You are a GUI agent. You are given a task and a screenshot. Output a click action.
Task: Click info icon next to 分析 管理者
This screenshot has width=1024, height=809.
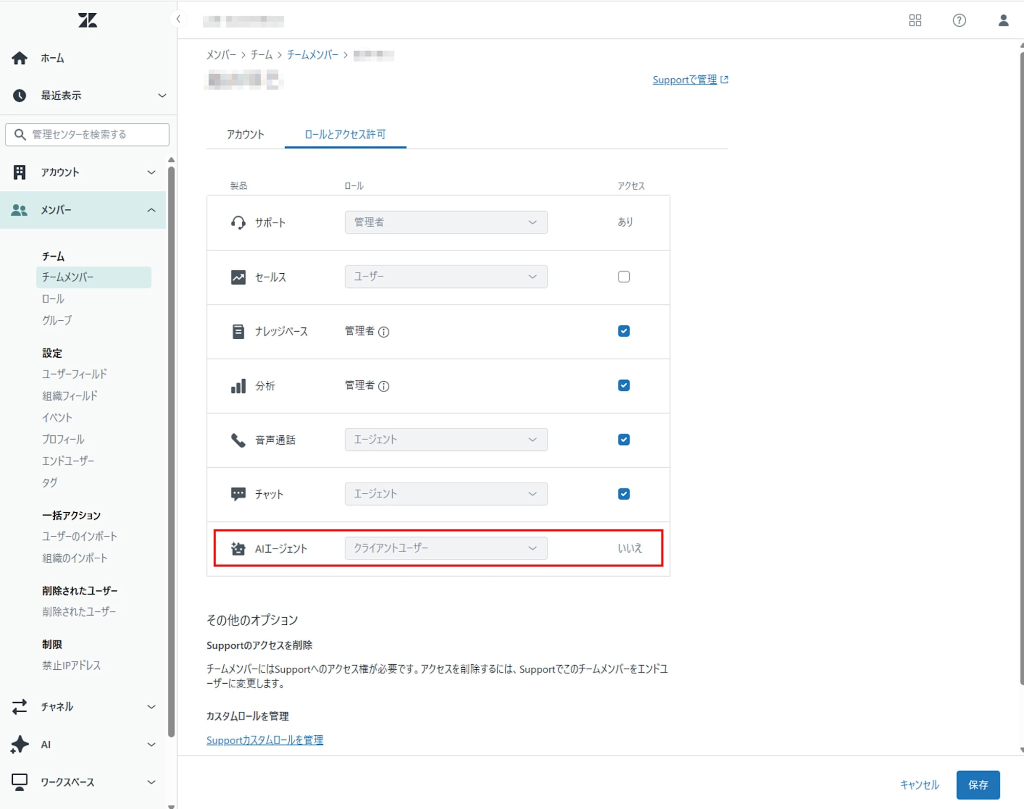[x=383, y=386]
